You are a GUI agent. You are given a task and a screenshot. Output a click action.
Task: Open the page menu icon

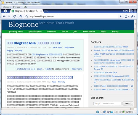coord(127,16)
